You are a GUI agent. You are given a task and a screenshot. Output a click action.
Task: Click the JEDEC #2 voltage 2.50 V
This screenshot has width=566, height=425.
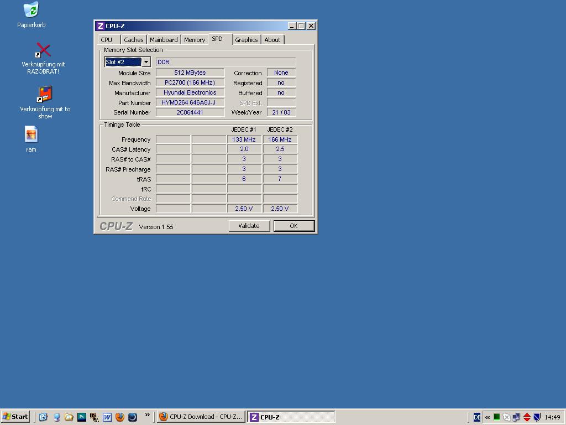[x=280, y=209]
